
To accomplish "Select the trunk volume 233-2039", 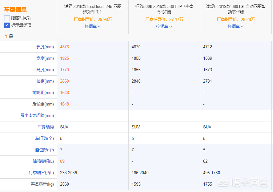I will pyautogui.click(x=69, y=173).
